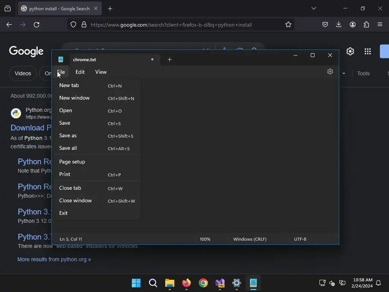Add a new tab in Notepad
Viewport: 389px width, 292px height.
click(x=169, y=60)
